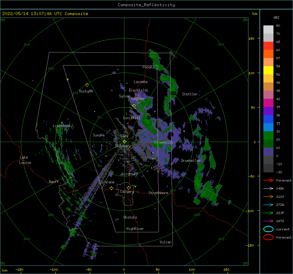Screen dimensions: 293x274
Task: Click the Okotoks town label
Action: [x=130, y=217]
